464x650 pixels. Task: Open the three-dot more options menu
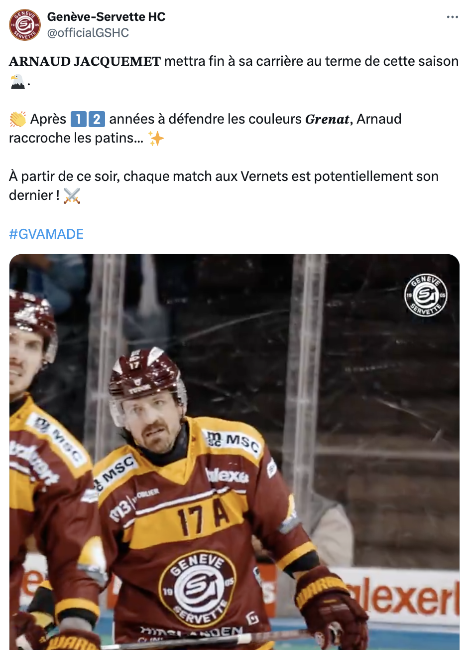452,17
